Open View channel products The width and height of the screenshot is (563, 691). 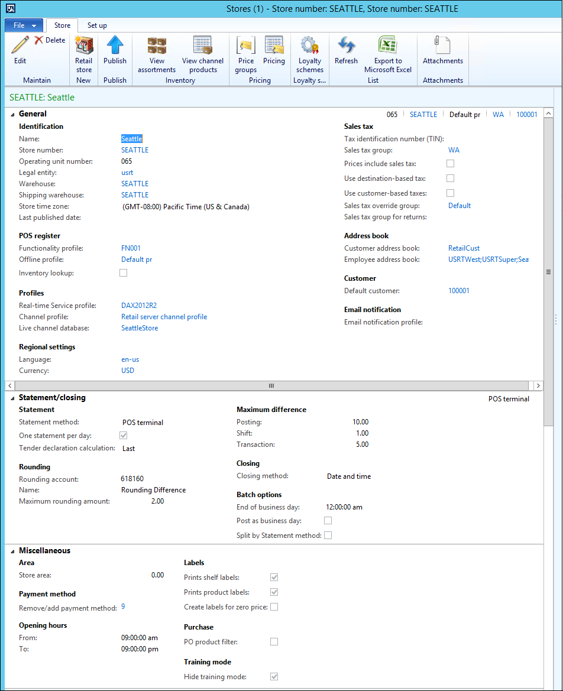[203, 46]
